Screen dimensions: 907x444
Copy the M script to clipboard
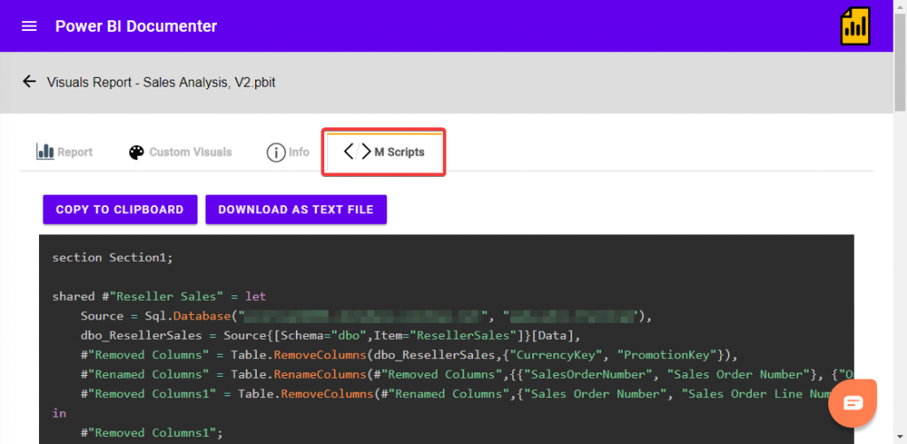120,210
